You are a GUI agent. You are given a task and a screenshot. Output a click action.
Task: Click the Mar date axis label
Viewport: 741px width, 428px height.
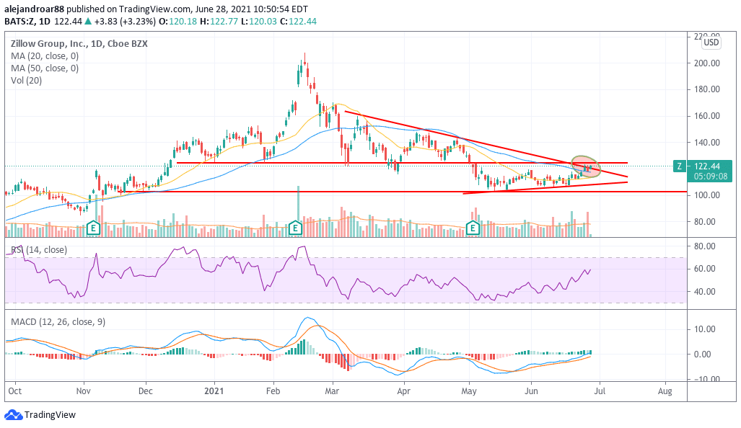332,391
